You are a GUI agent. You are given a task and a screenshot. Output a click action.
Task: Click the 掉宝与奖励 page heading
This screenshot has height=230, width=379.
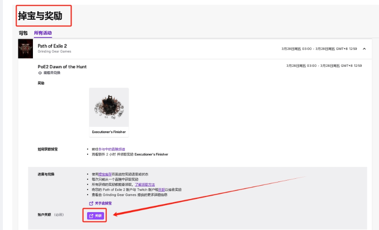point(40,16)
